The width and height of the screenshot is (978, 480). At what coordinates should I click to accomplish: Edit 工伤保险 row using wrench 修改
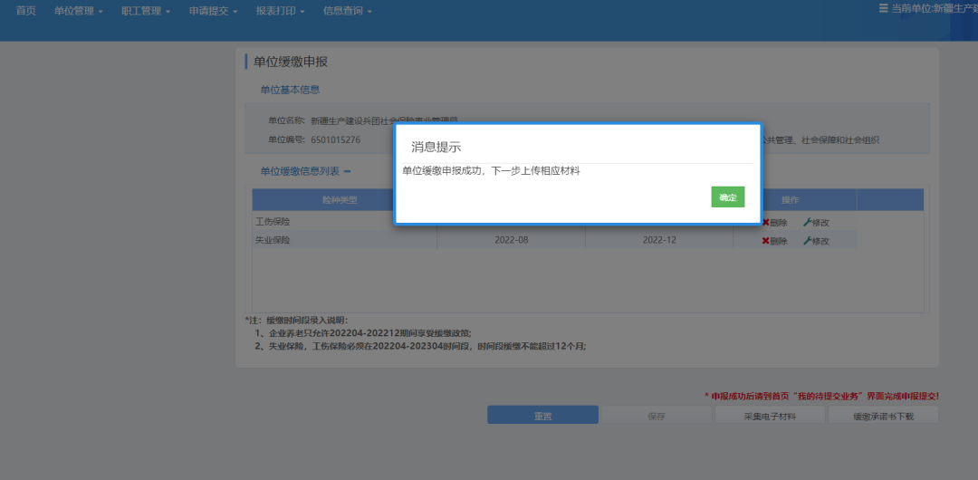(x=816, y=223)
